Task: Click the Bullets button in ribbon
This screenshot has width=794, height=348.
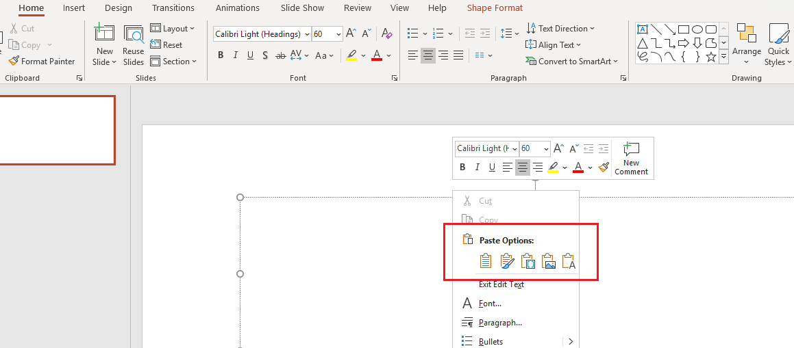Action: tap(412, 34)
